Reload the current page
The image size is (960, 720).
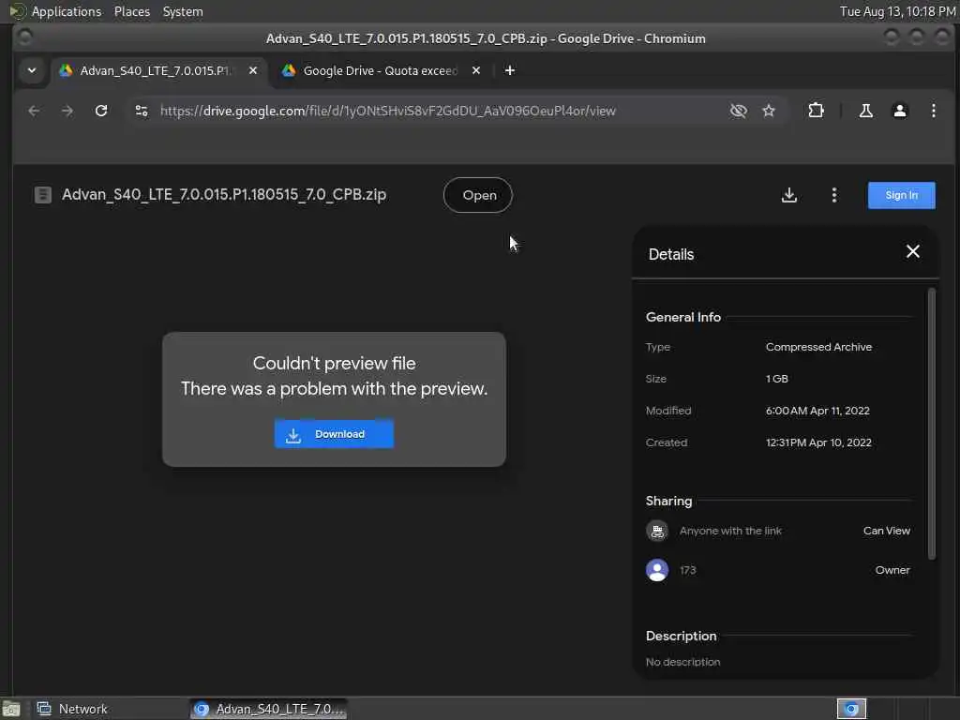[x=101, y=111]
